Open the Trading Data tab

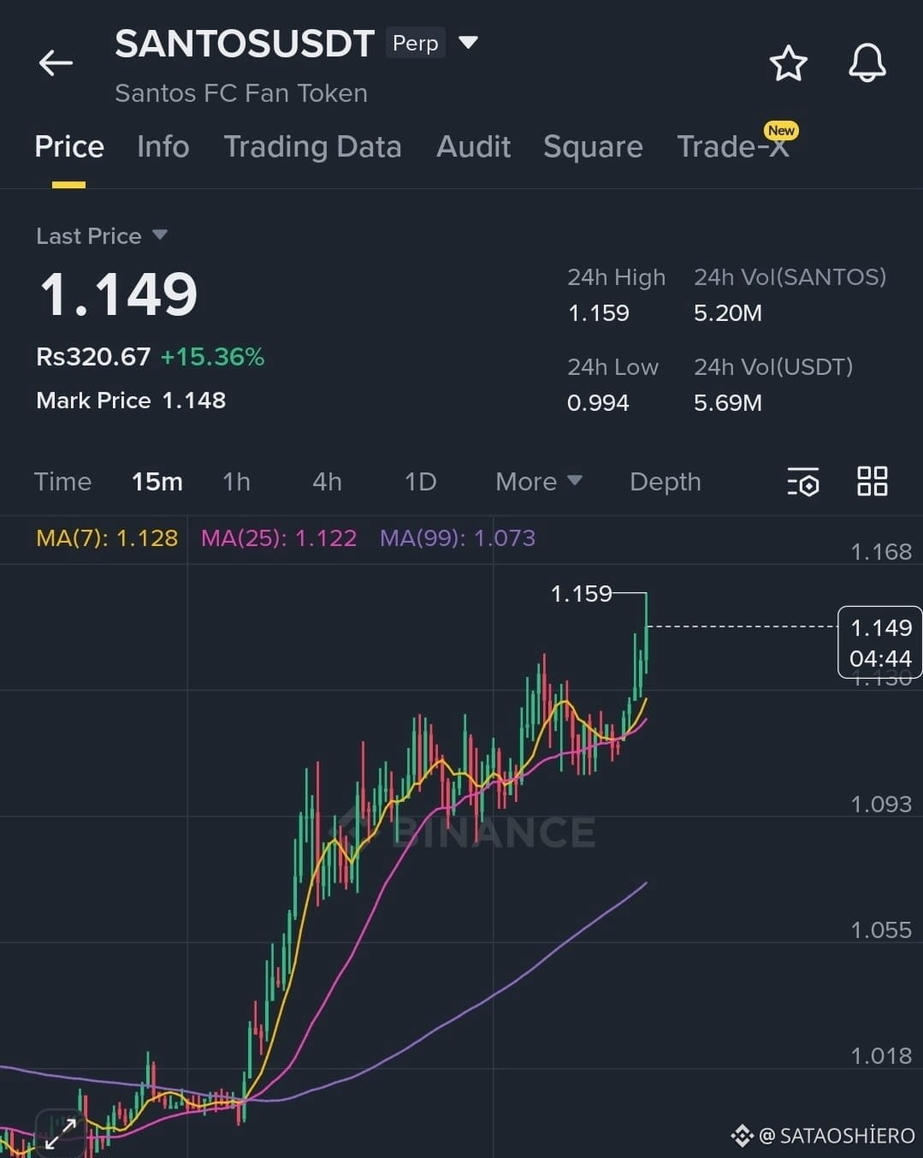tap(312, 146)
